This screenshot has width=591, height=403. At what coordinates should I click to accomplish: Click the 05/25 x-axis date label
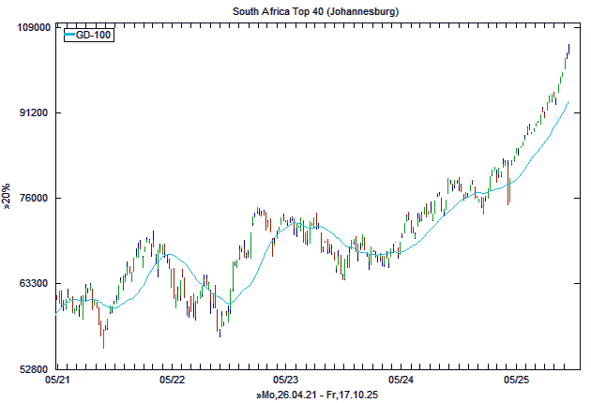pyautogui.click(x=515, y=381)
